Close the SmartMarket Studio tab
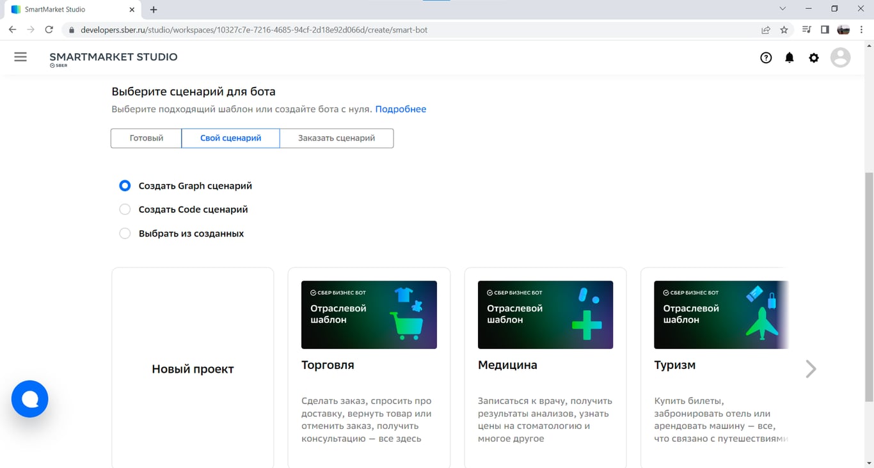The image size is (874, 468). coord(132,10)
